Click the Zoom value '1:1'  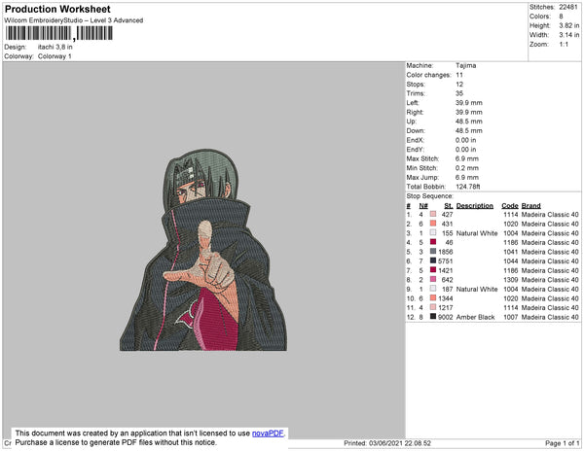[x=564, y=45]
